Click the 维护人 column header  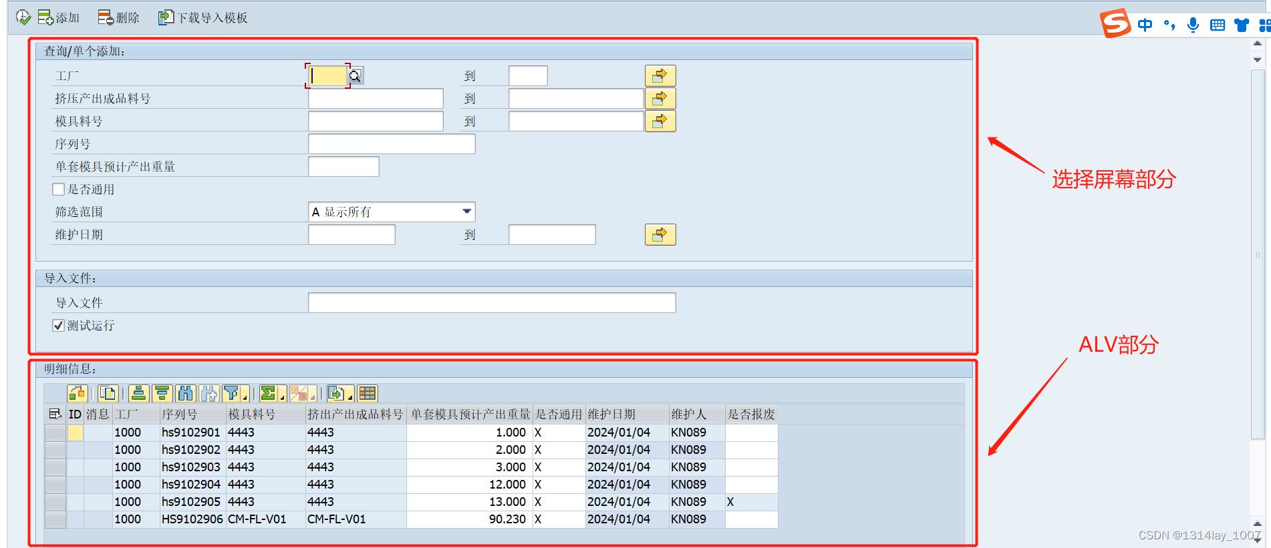tap(697, 415)
